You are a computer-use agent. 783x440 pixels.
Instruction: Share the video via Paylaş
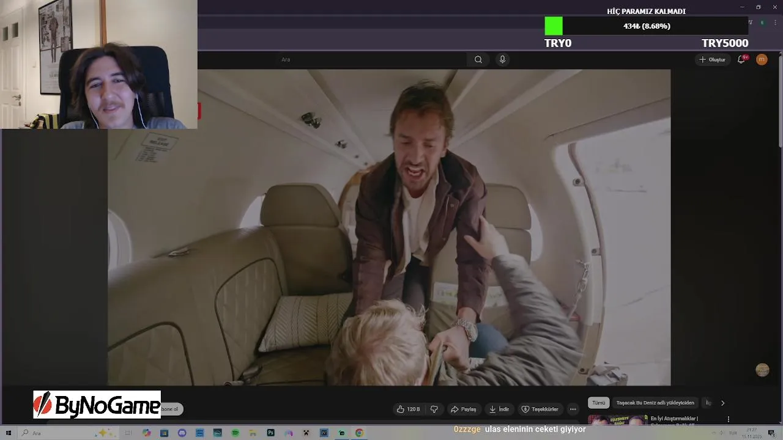click(464, 409)
